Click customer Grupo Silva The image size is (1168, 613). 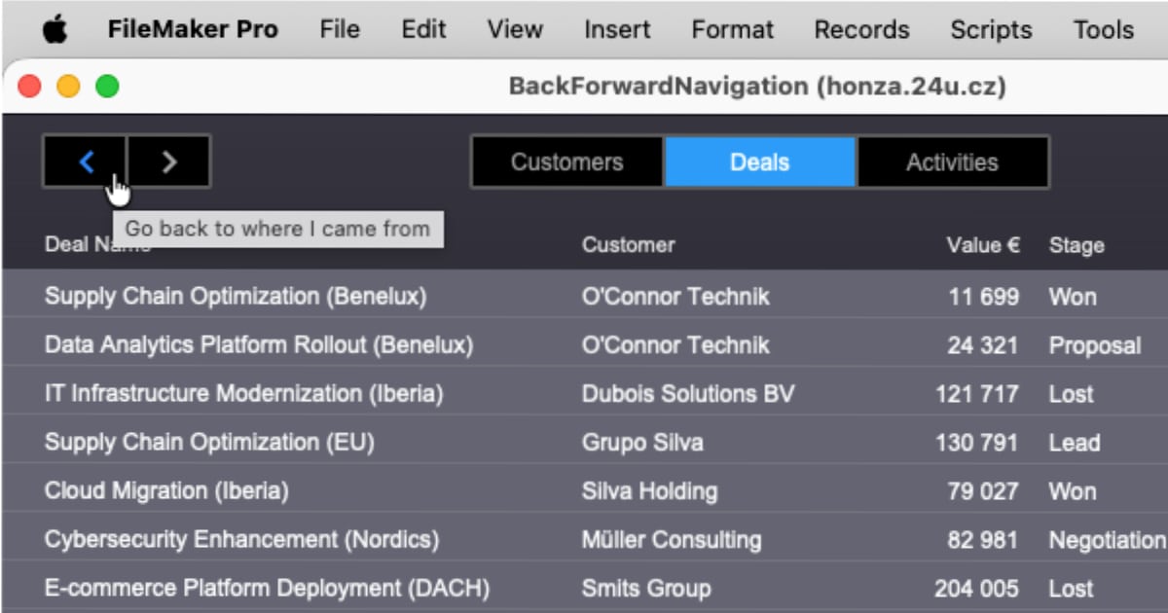(642, 443)
